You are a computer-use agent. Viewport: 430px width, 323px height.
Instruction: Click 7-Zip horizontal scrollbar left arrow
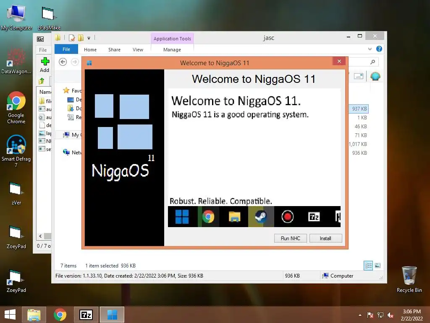point(41,236)
